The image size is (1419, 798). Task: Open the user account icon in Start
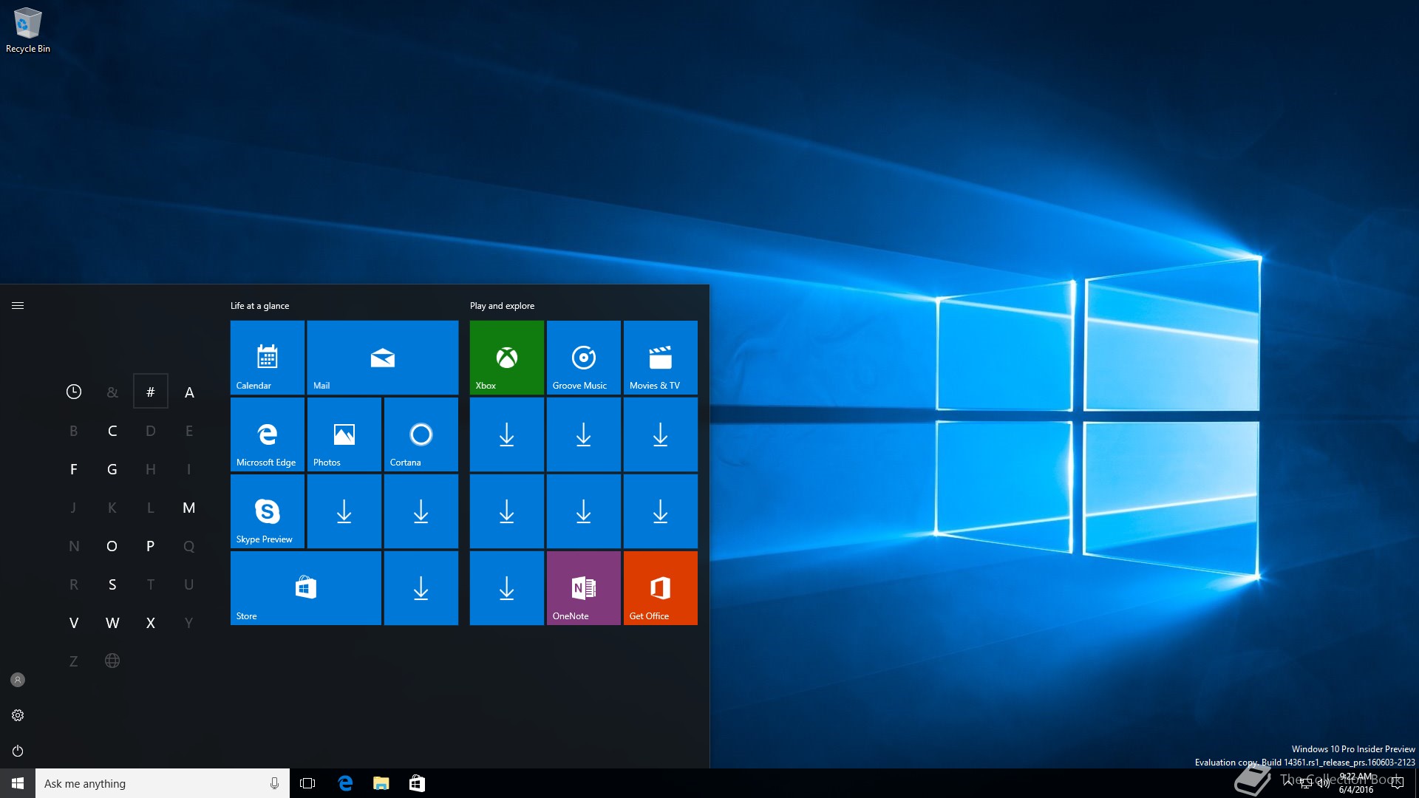click(x=18, y=680)
